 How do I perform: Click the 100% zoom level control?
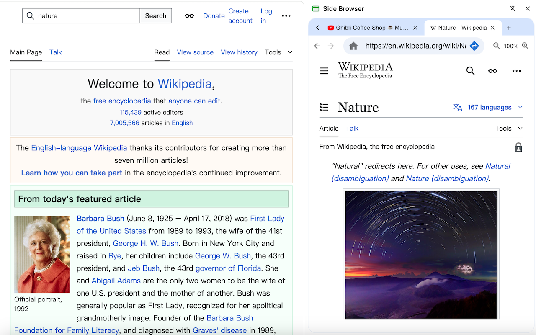click(512, 46)
